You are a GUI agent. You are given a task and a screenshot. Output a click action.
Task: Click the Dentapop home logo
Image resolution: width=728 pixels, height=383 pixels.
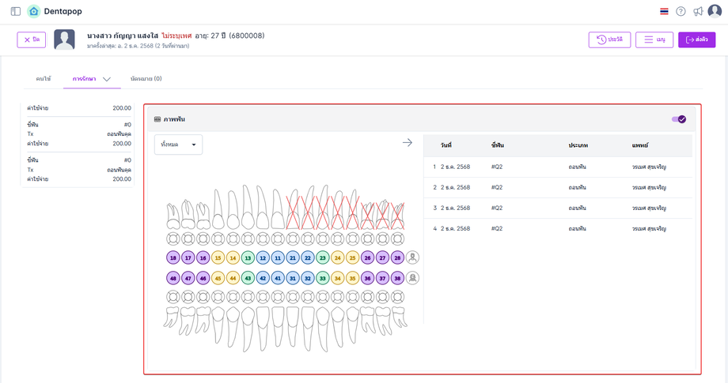(x=33, y=11)
